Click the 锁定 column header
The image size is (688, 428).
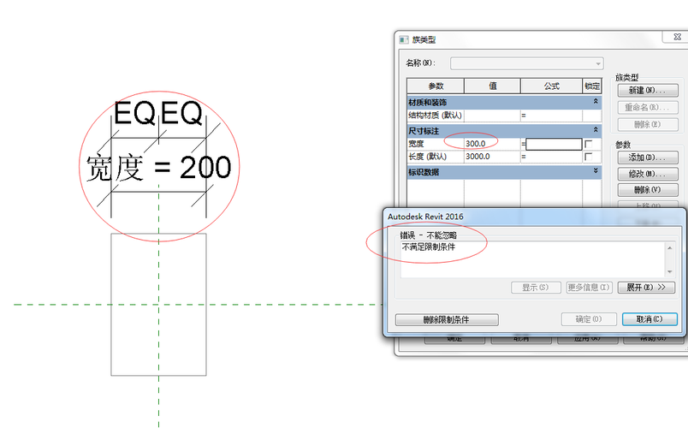pos(592,86)
